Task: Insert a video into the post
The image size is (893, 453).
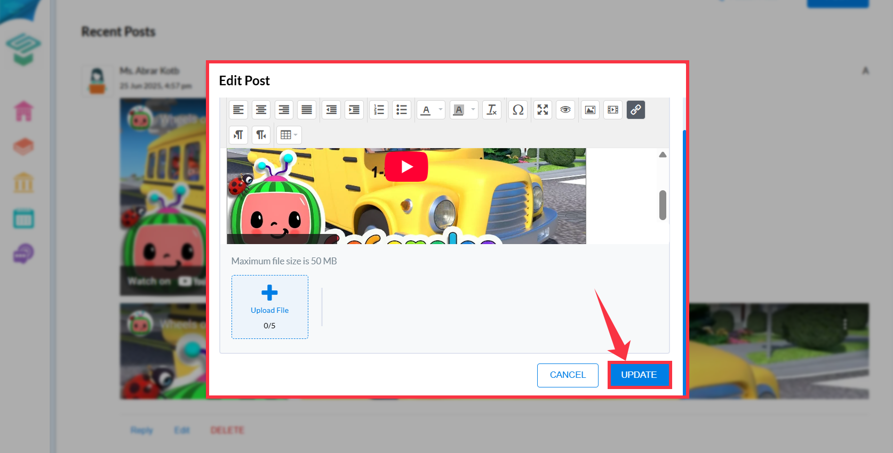Action: point(613,110)
